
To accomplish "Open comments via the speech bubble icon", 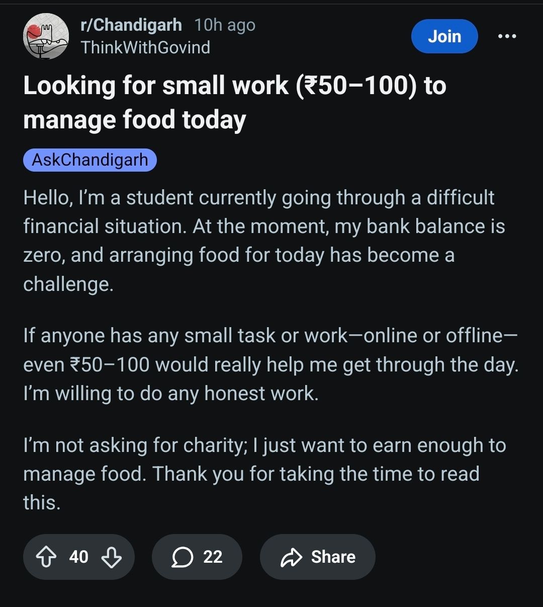I will (182, 557).
